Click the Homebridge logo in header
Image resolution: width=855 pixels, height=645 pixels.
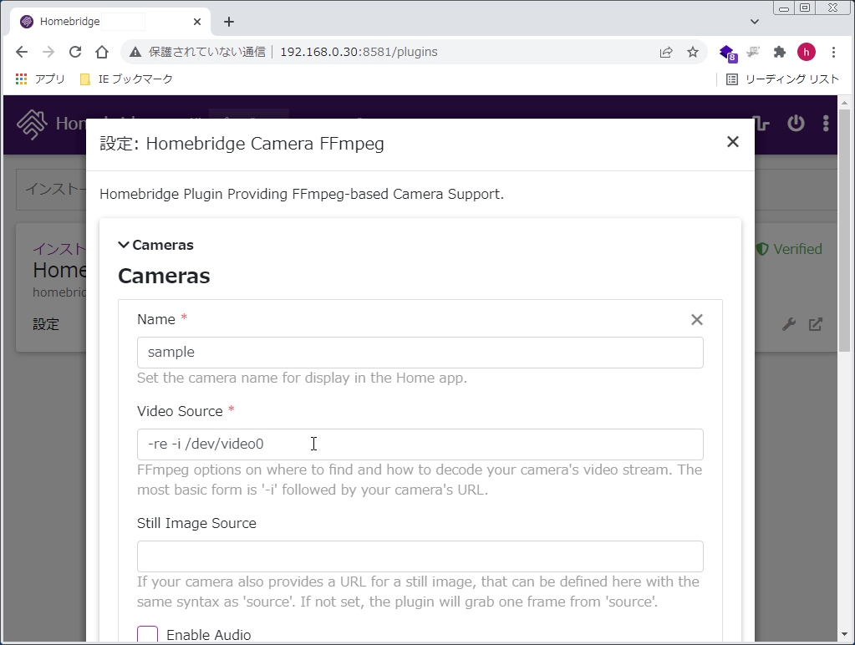32,124
